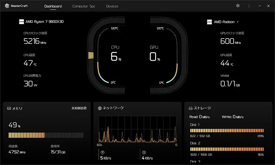This screenshot has width=275, height=165.
Task: Click the memory usage bar at 49%
Action: 46,135
